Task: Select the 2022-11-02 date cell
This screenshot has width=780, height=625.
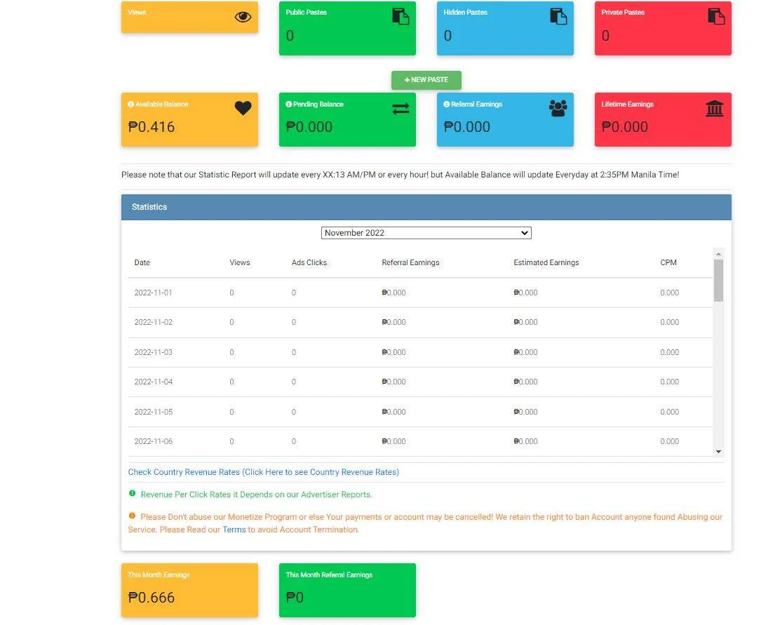Action: click(x=153, y=322)
